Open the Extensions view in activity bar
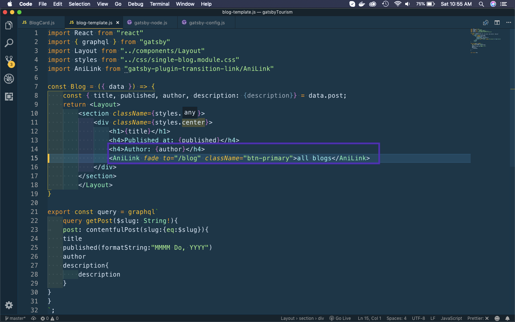 click(x=9, y=97)
